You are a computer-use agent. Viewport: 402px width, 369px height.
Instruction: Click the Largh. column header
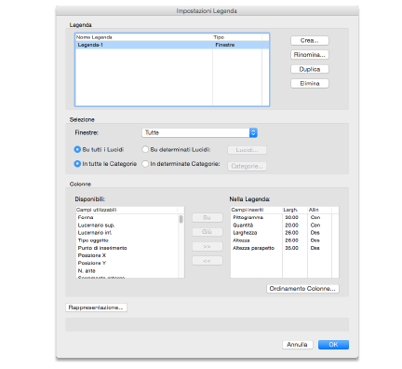295,210
